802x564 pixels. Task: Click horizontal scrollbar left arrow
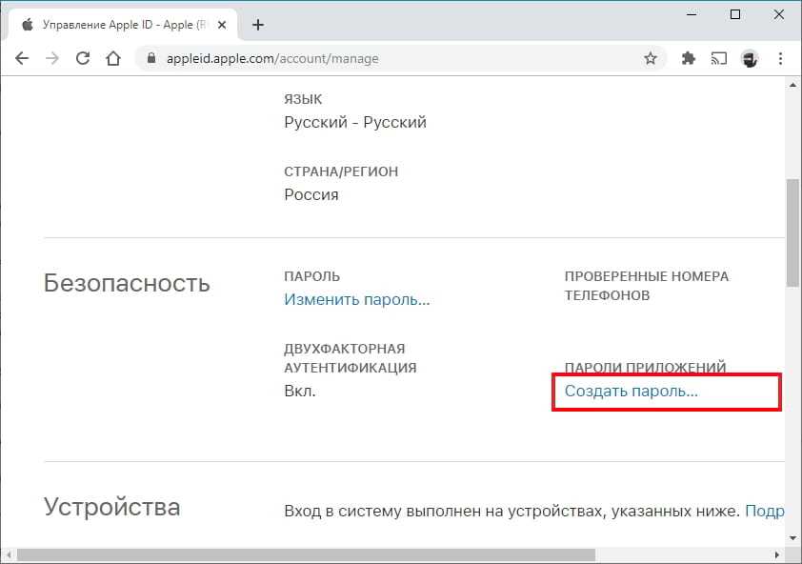click(9, 554)
